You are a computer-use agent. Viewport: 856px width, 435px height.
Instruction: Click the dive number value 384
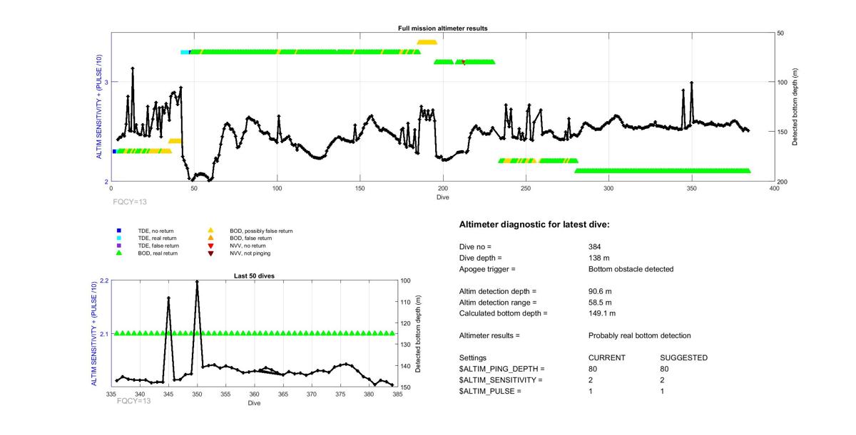coord(595,246)
